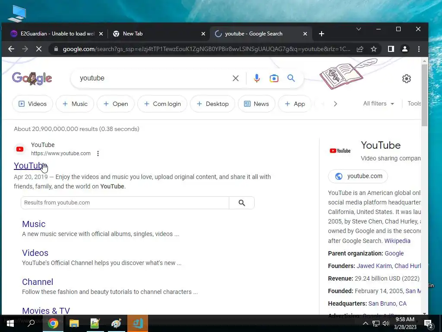
Task: Expand the All filters dropdown
Action: coord(379,104)
